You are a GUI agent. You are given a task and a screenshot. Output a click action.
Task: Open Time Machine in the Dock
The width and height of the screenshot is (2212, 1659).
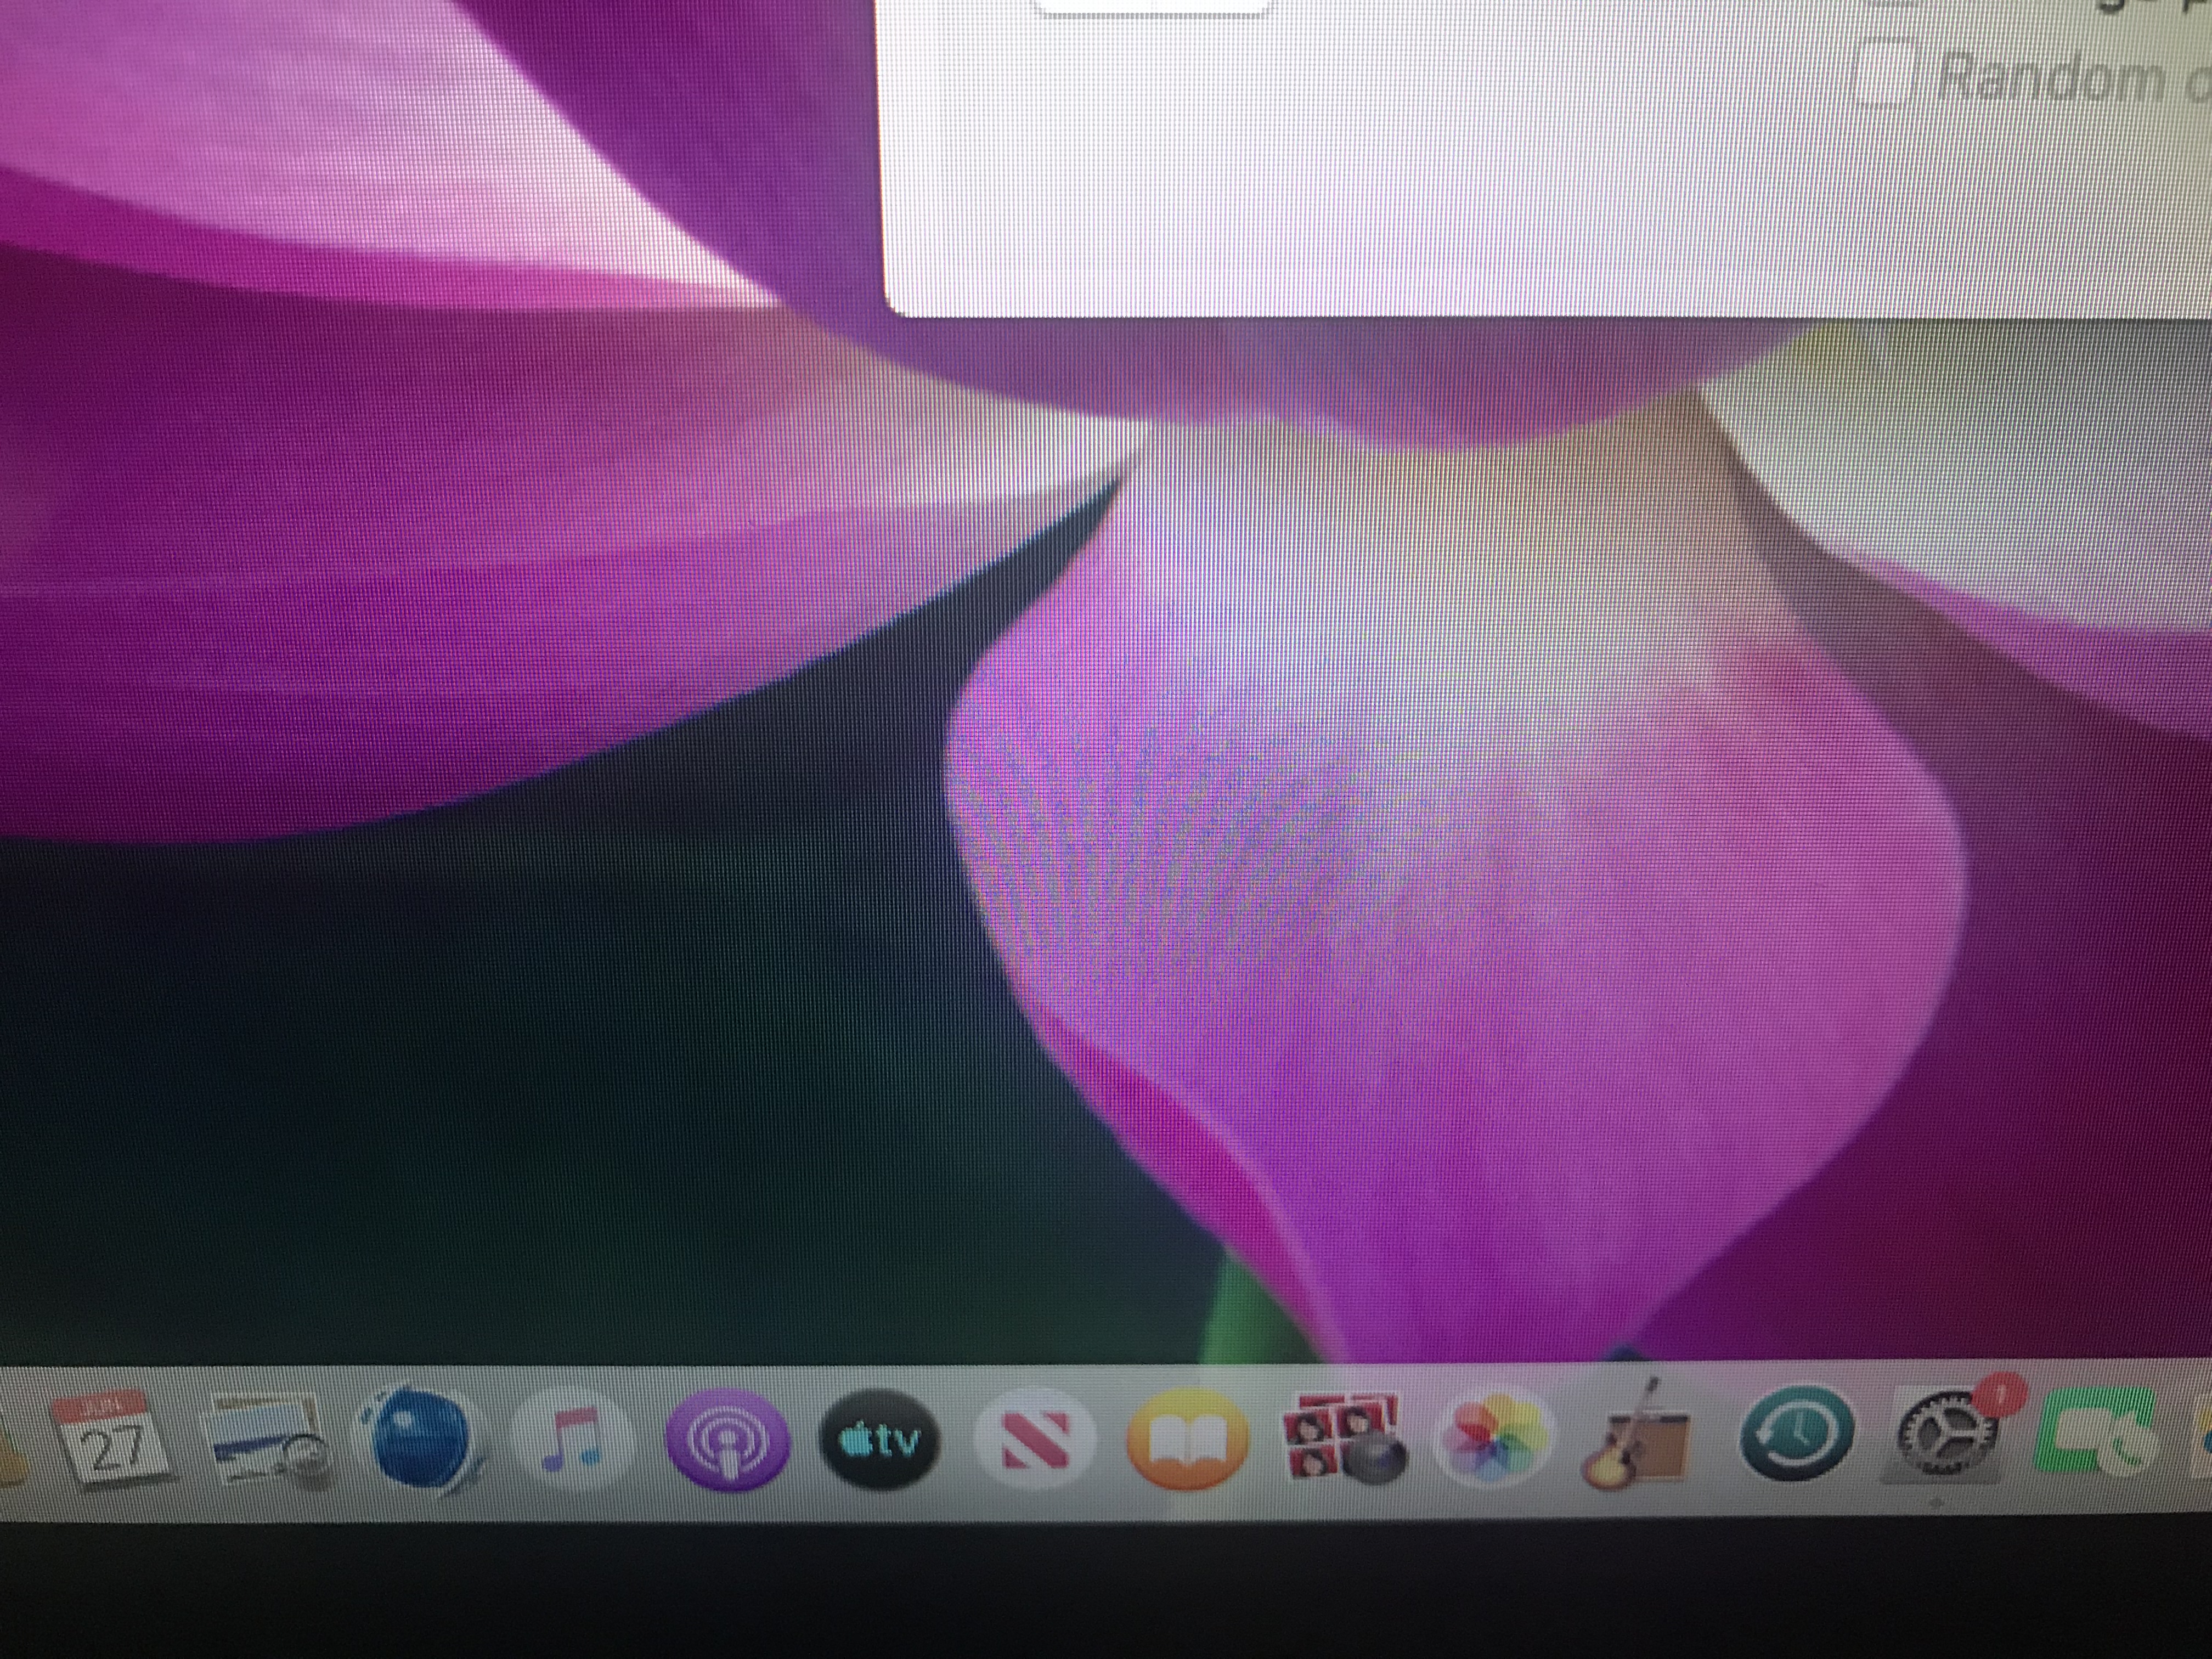1797,1435
